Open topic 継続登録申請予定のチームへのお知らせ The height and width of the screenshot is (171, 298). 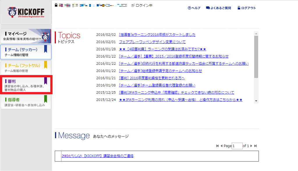160,71
